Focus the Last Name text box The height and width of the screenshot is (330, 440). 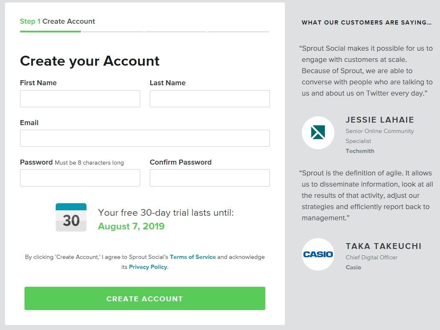pyautogui.click(x=210, y=99)
